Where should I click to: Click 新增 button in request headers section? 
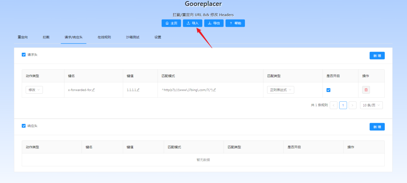377,56
